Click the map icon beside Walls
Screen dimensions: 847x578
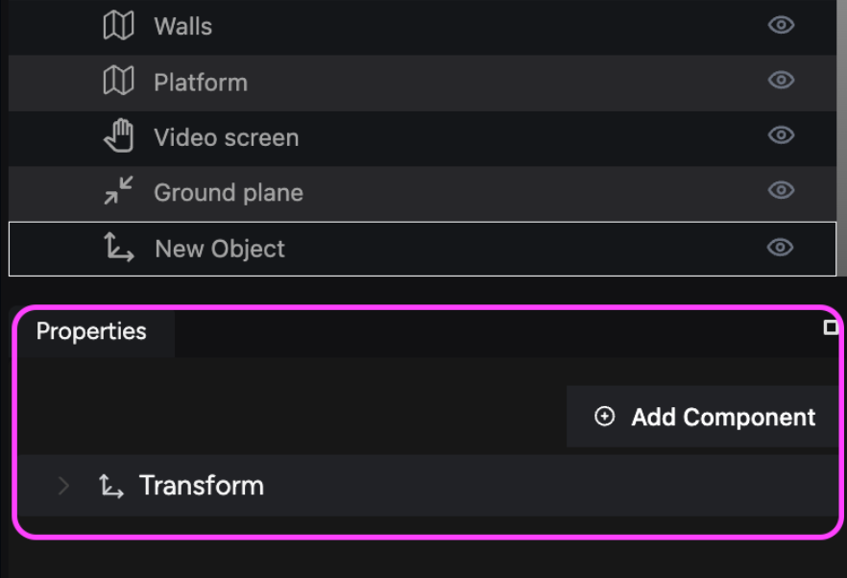pos(118,25)
